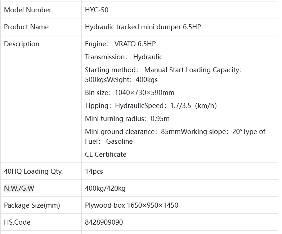The height and width of the screenshot is (234, 282).
Task: Click the 14pcs quantity value
Action: 94,172
